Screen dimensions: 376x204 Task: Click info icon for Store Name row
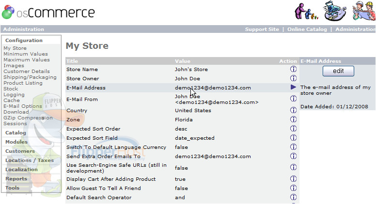(293, 69)
